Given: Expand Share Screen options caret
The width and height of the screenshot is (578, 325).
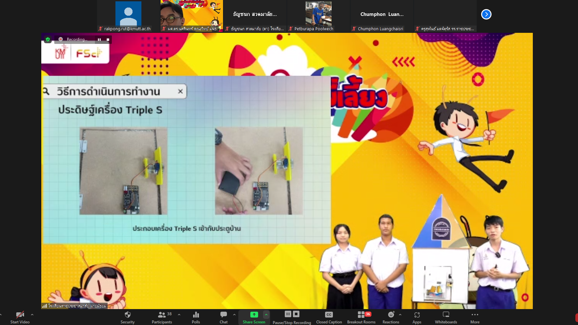Looking at the screenshot, I should (266, 315).
